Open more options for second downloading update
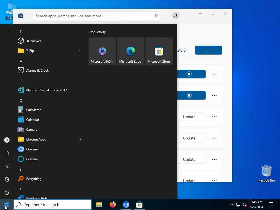The width and height of the screenshot is (280, 210). click(214, 95)
